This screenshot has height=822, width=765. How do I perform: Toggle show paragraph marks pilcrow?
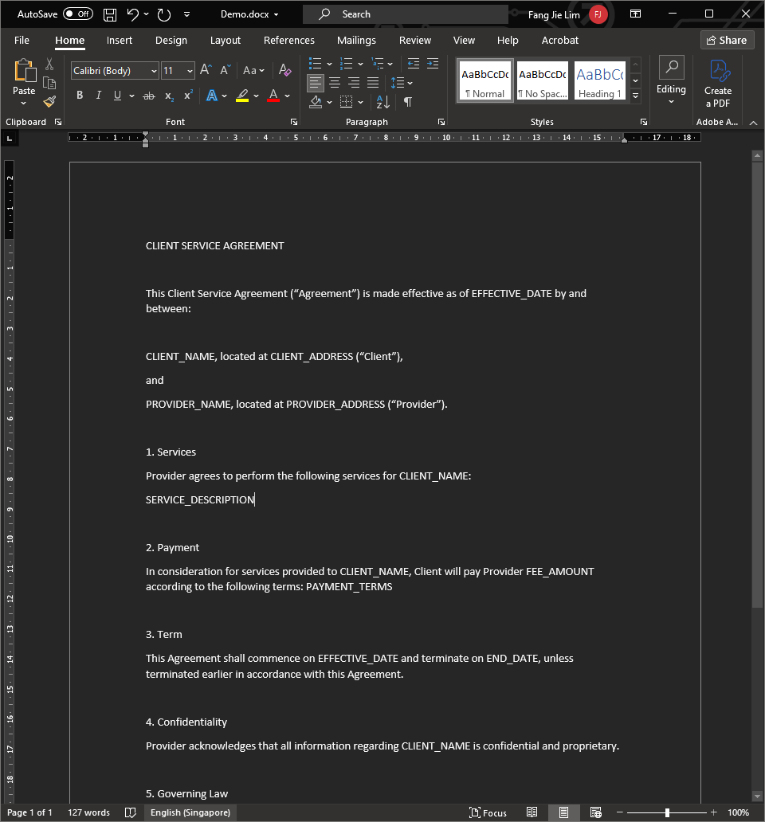[x=408, y=102]
